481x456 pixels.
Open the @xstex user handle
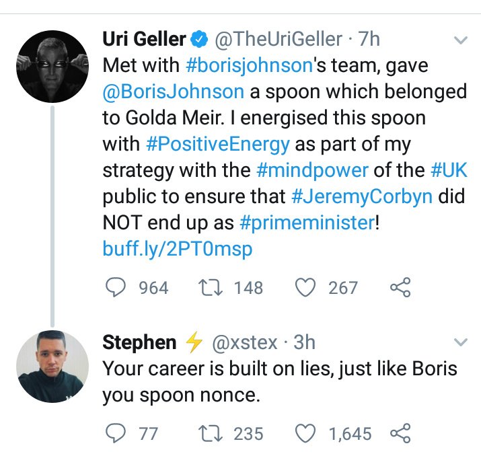[x=245, y=342]
